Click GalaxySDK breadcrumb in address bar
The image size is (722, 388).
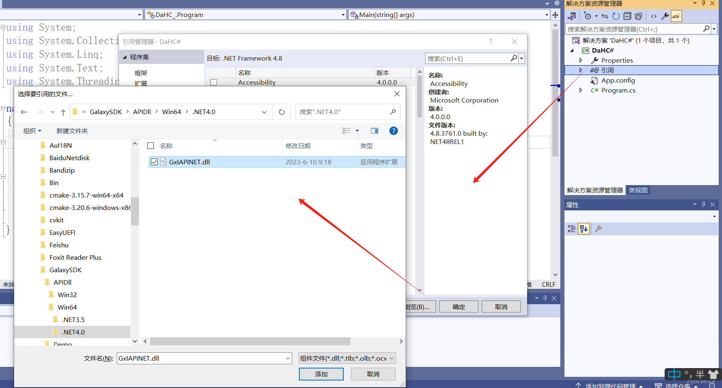(x=106, y=112)
